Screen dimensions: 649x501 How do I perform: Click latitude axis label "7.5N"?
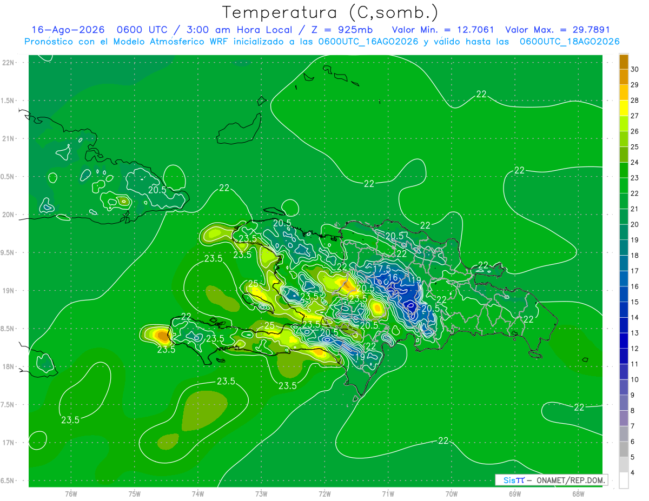tap(8, 405)
